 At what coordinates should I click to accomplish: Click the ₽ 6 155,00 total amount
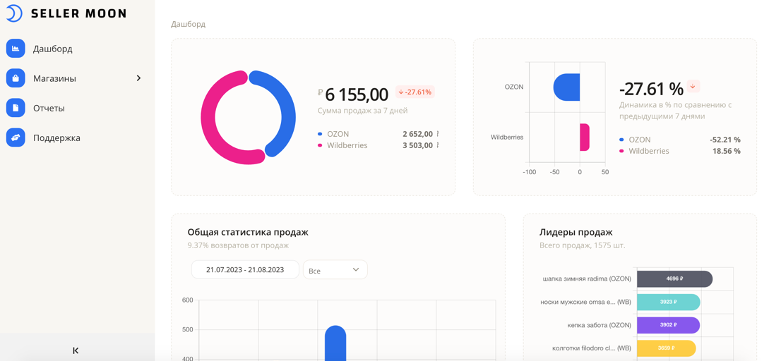pyautogui.click(x=352, y=94)
